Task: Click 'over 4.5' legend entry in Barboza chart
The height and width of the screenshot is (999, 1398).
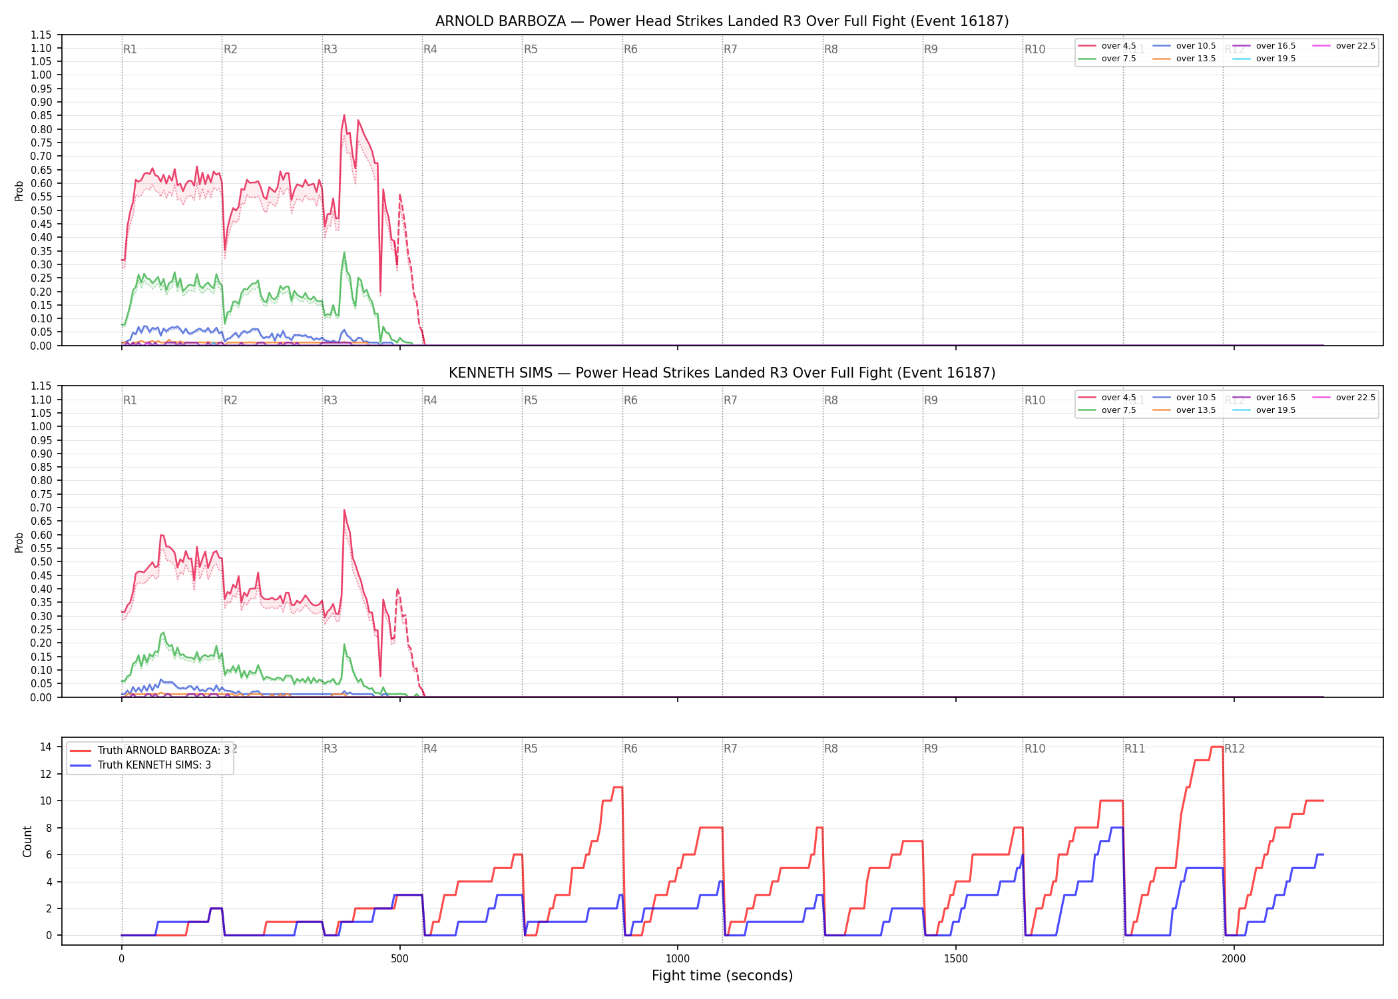Action: (x=1107, y=46)
